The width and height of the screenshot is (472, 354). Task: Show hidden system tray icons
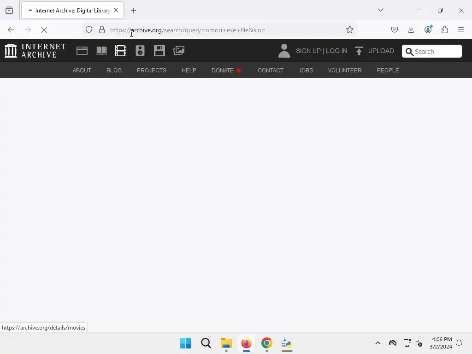coord(378,343)
